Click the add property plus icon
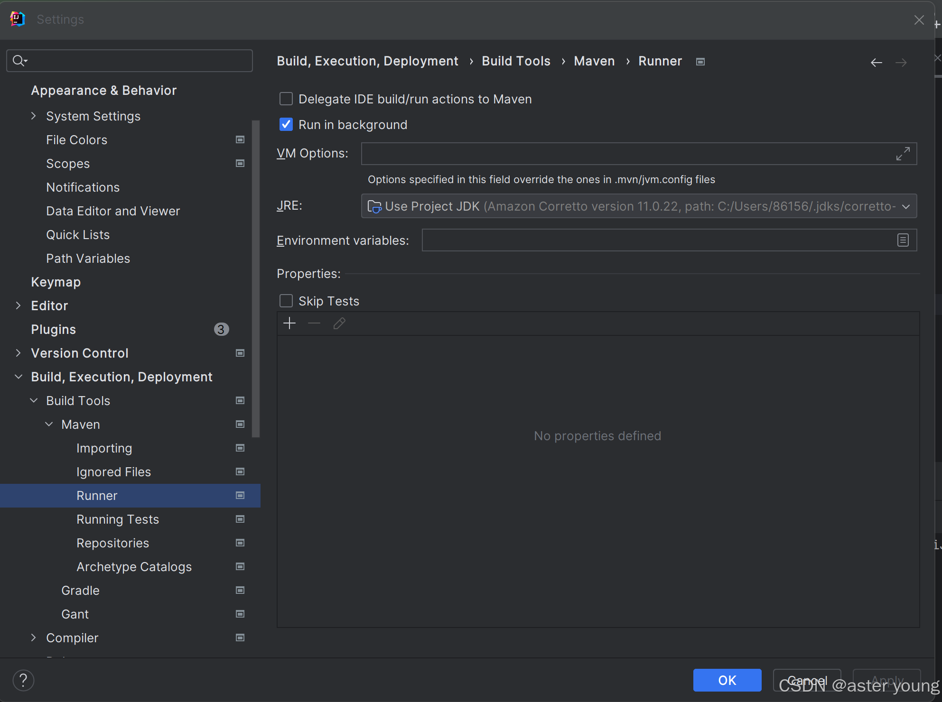The height and width of the screenshot is (702, 942). [289, 323]
